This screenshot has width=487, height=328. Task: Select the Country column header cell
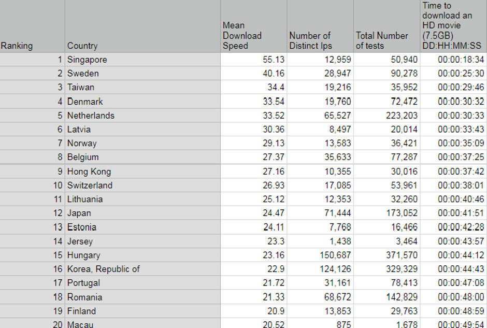[142, 26]
